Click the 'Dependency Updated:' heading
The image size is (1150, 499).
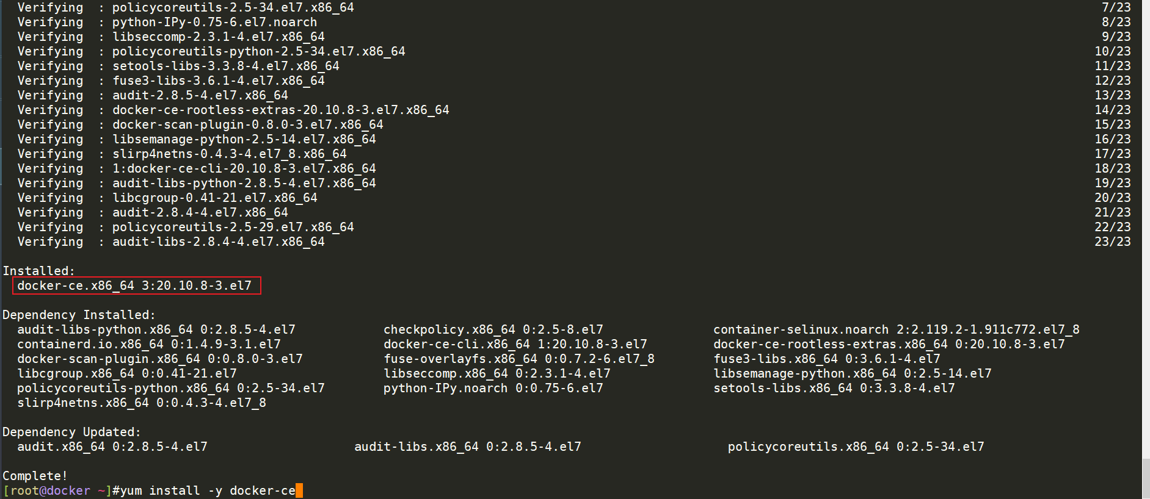coord(72,432)
